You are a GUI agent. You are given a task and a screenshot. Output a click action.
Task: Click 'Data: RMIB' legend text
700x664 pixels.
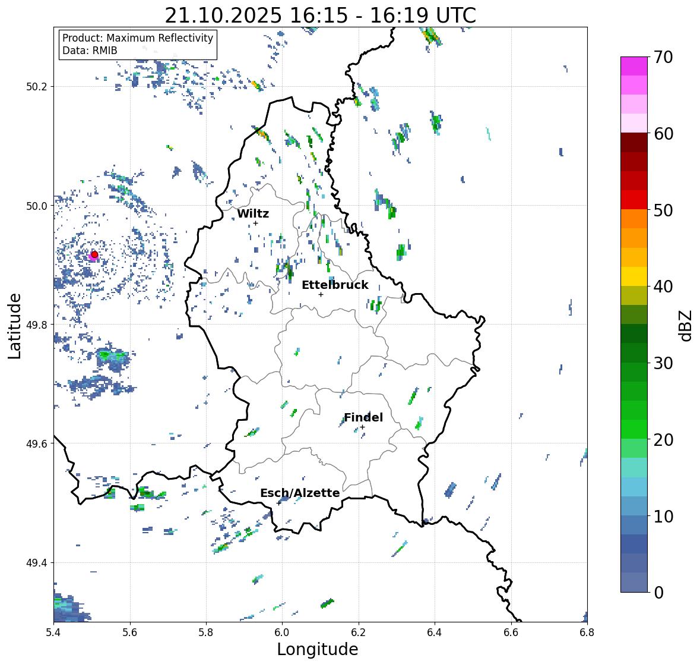click(90, 51)
